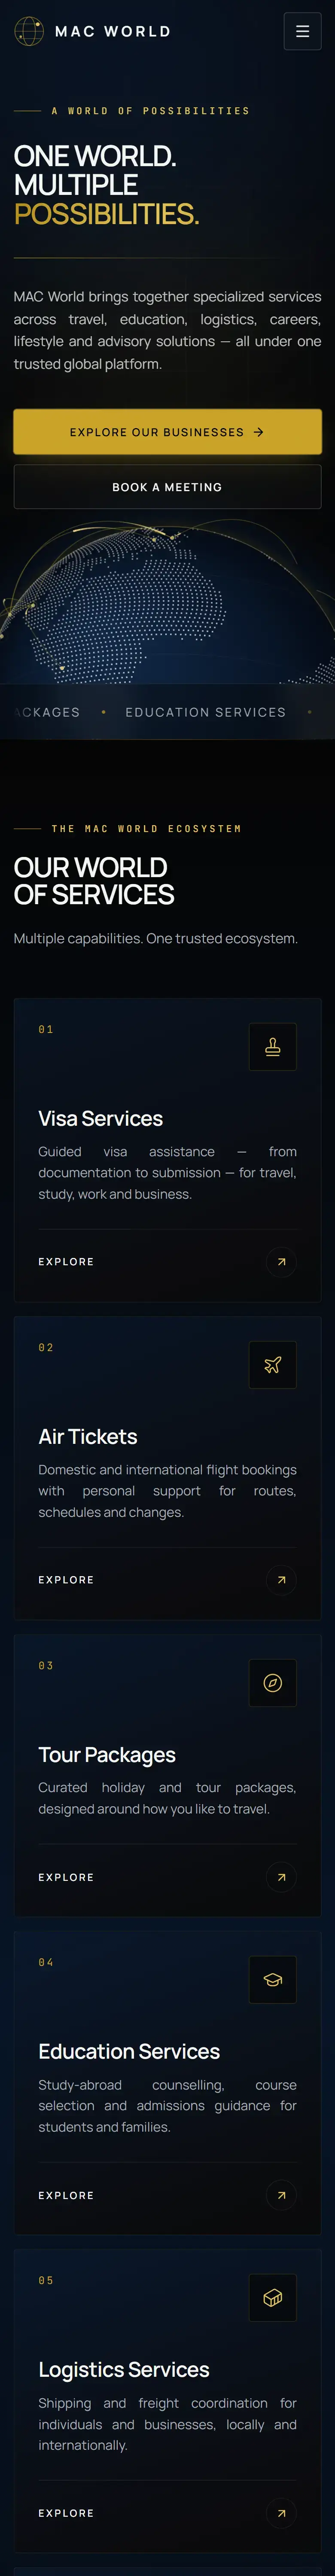This screenshot has width=335, height=2576.
Task: Open the Tour Packages card title
Action: [x=107, y=1755]
